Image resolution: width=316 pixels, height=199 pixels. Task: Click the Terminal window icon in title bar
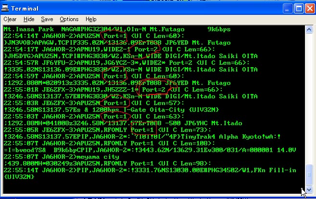tap(5, 8)
